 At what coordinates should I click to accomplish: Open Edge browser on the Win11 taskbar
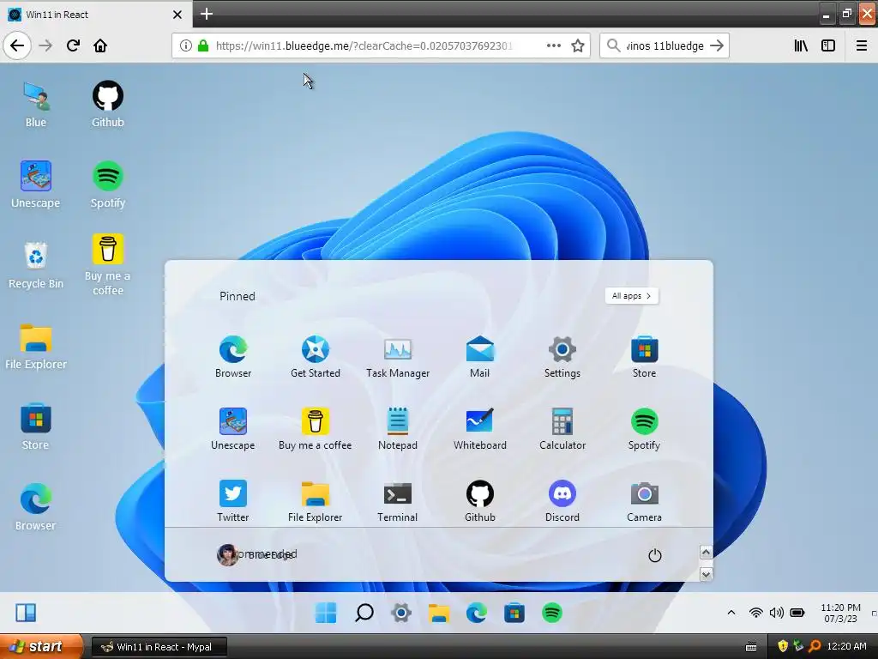(477, 613)
